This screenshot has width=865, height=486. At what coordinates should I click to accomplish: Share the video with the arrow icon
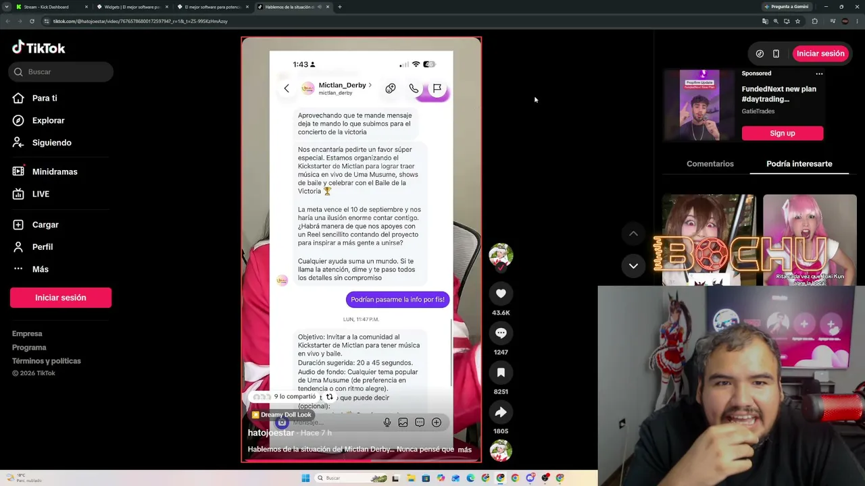(x=501, y=412)
